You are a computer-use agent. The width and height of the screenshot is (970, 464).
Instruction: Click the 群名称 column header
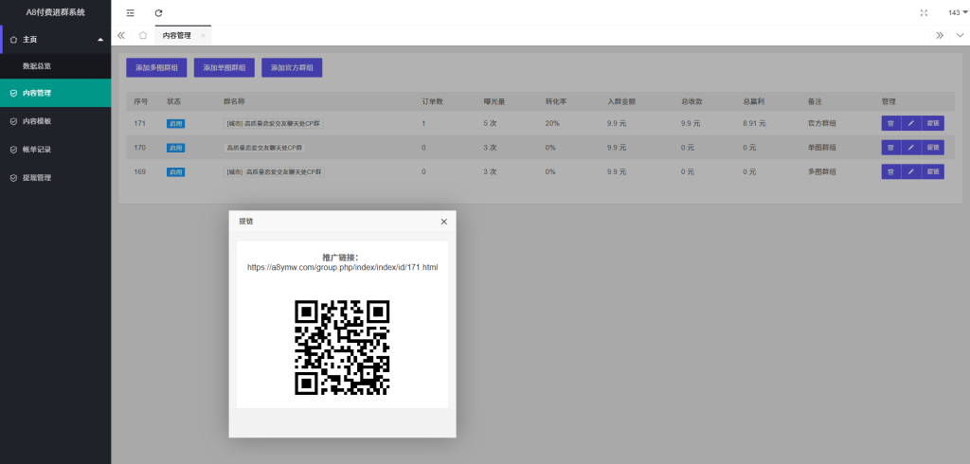(234, 101)
